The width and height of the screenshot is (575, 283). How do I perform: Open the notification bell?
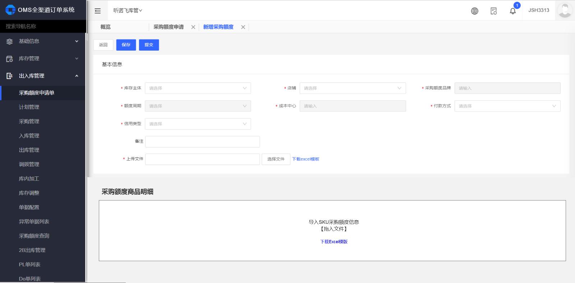(x=513, y=11)
